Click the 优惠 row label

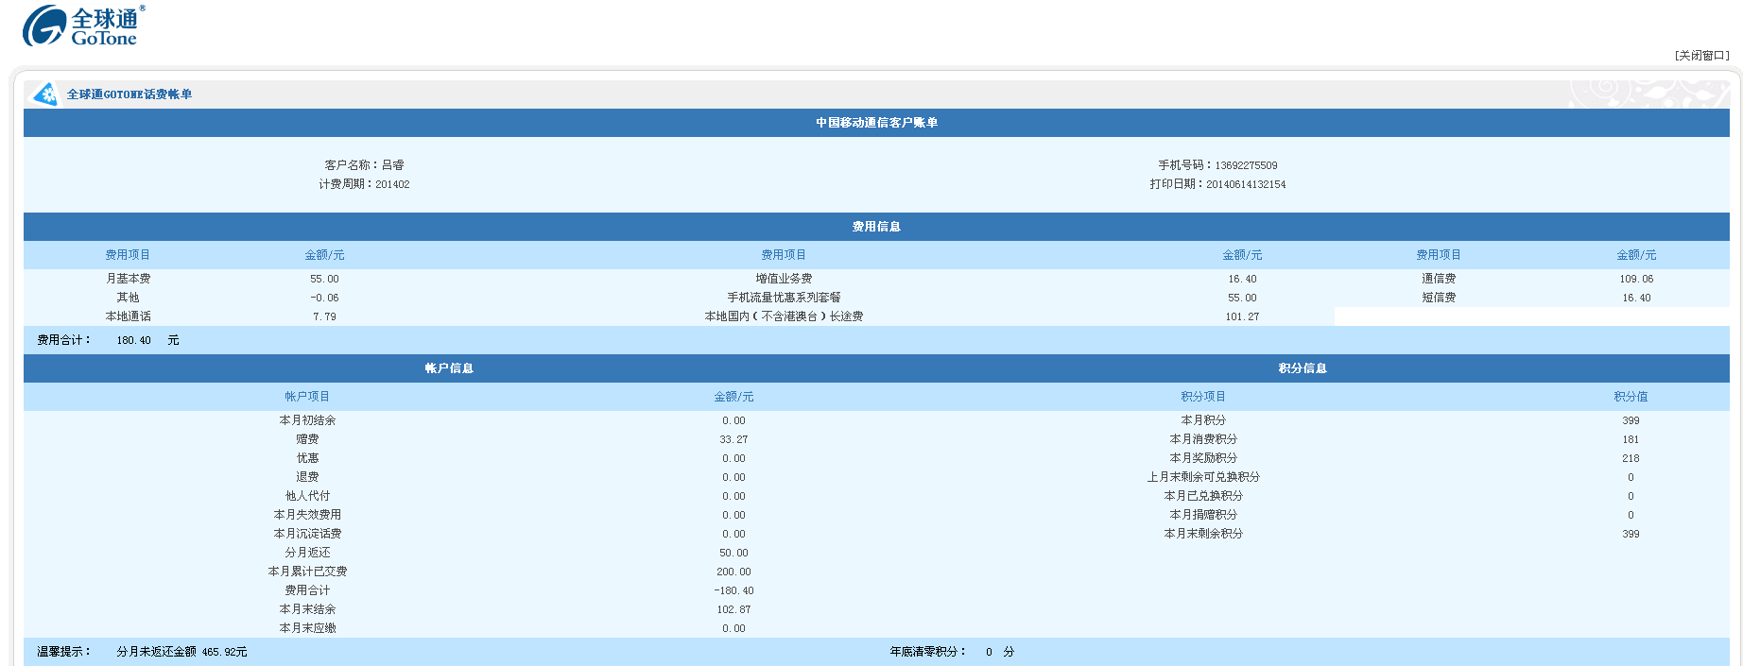coord(307,458)
